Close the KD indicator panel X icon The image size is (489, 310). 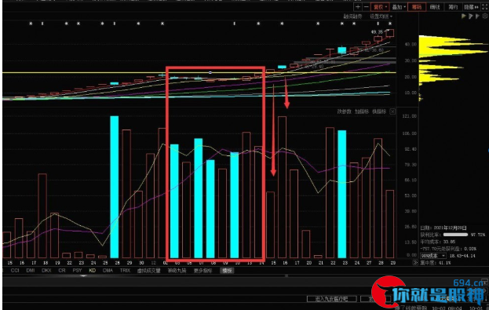pyautogui.click(x=392, y=111)
